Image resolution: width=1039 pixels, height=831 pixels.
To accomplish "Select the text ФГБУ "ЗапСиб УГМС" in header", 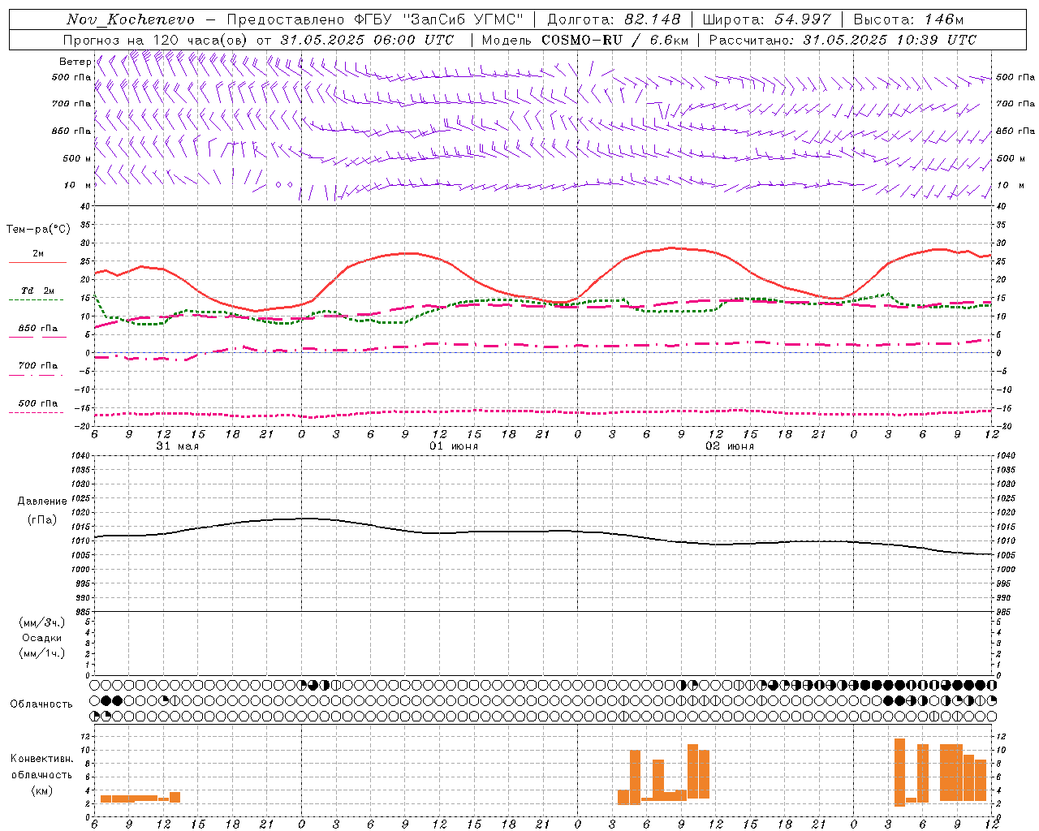I will tap(439, 19).
